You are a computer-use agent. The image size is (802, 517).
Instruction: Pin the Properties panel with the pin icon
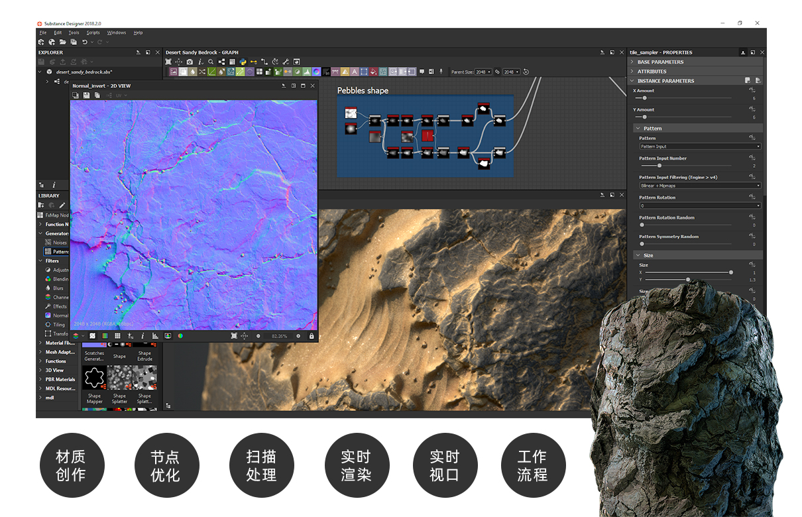(x=743, y=52)
